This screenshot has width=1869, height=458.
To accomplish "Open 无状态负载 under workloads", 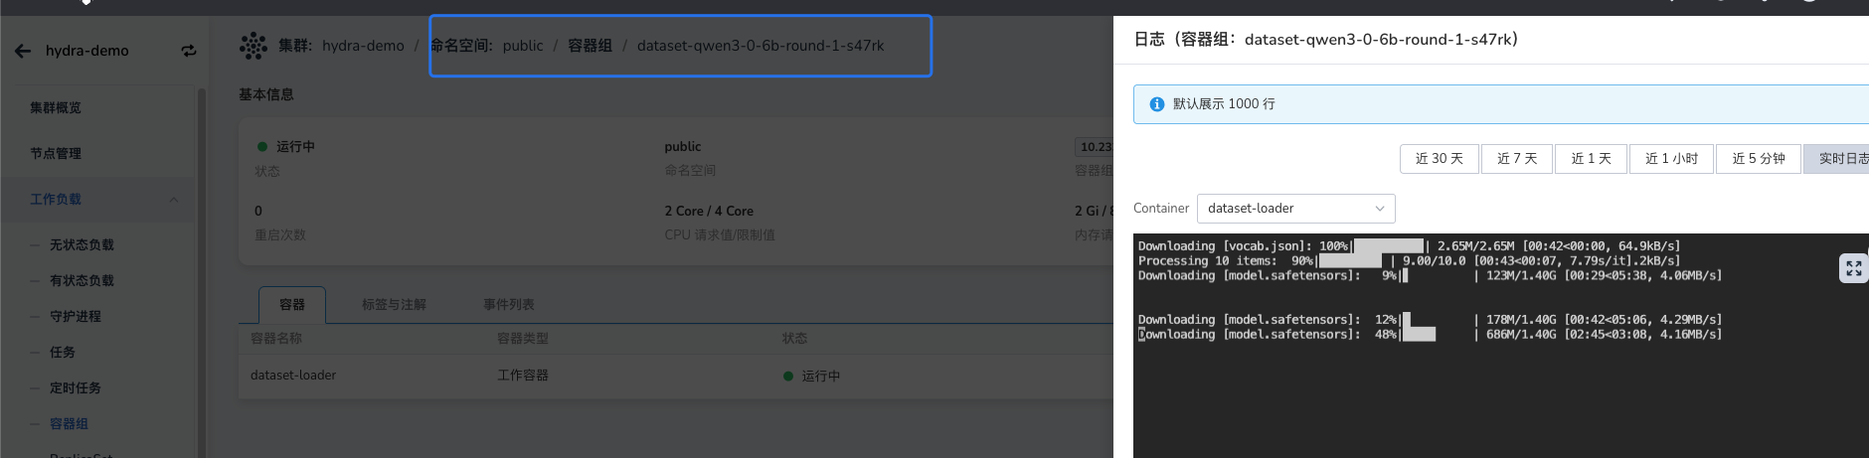I will pyautogui.click(x=82, y=245).
